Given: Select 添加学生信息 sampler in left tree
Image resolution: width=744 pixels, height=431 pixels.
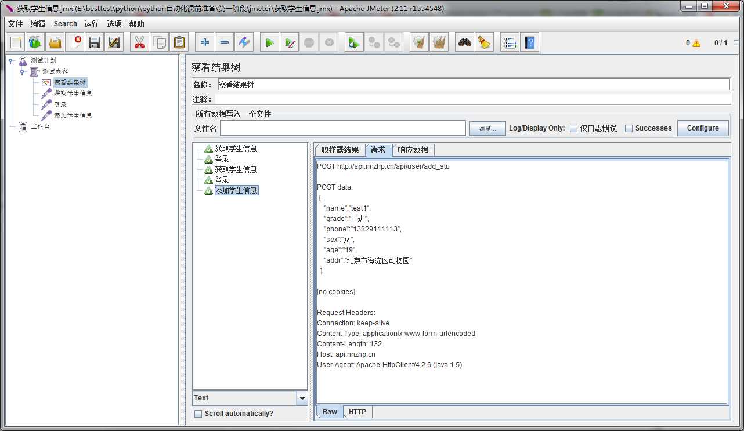Looking at the screenshot, I should point(73,115).
